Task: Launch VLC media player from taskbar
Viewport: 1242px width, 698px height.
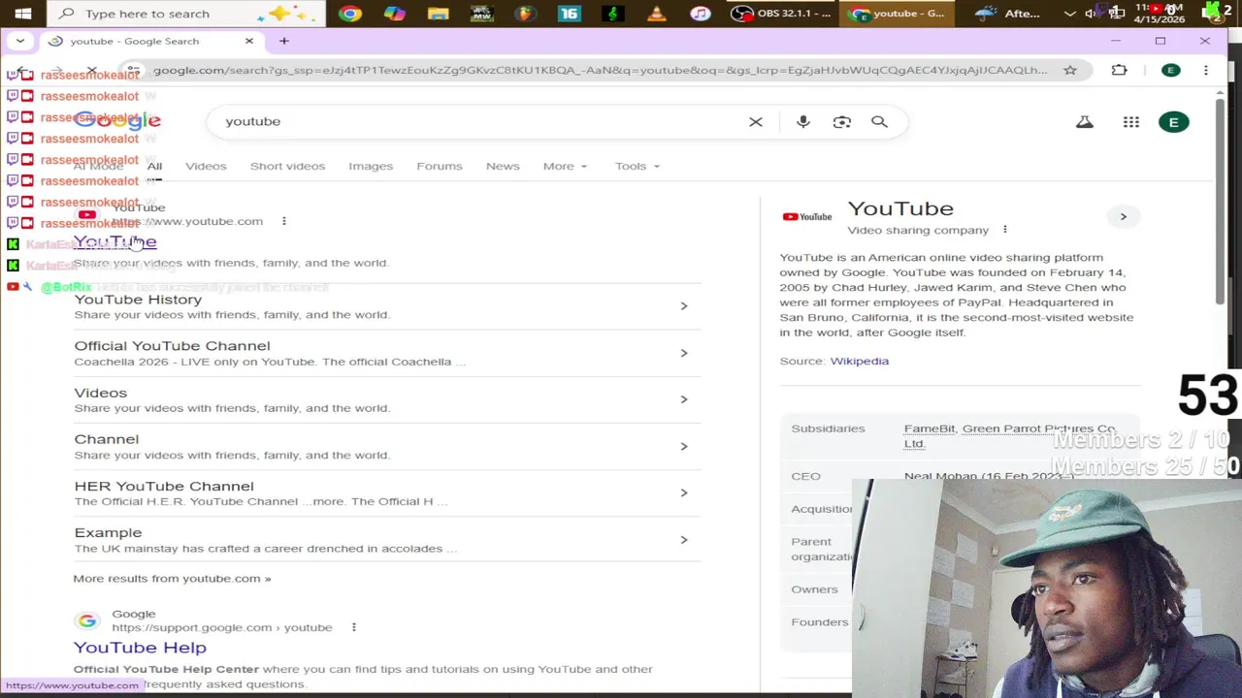Action: tap(657, 14)
